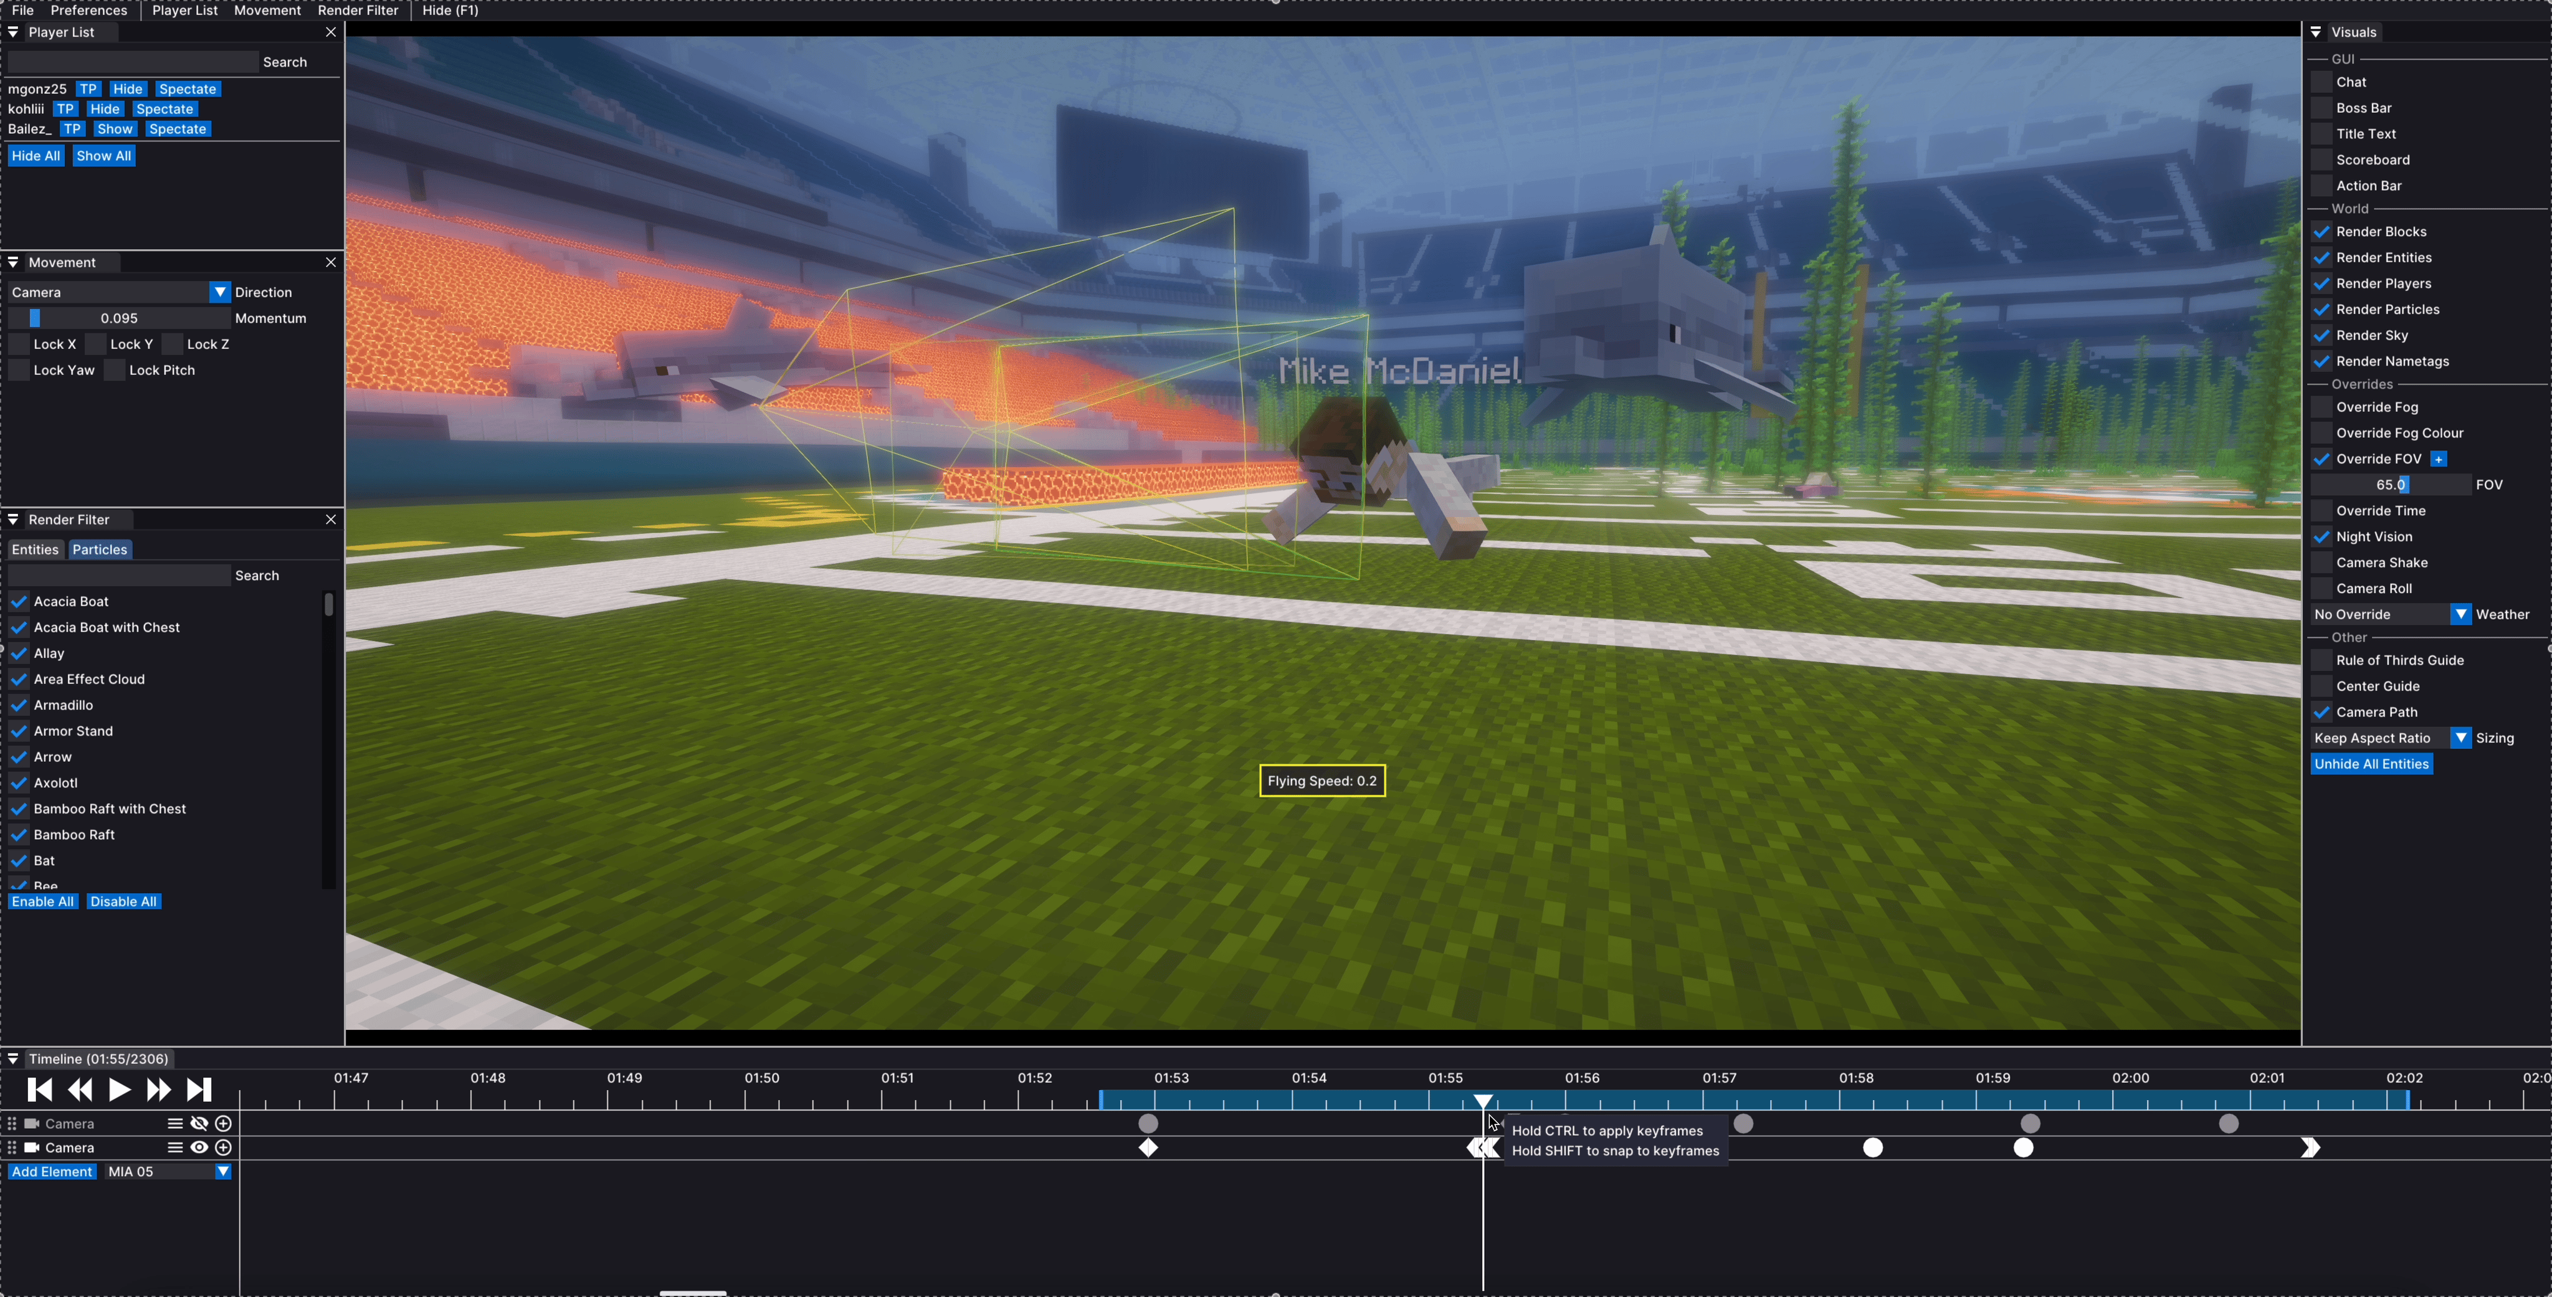The image size is (2552, 1297).
Task: Open hamburger menu of second Camera track
Action: click(174, 1147)
